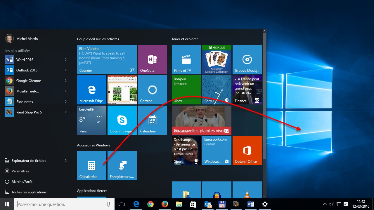Launch the Obtenir Office tile

(x=247, y=150)
